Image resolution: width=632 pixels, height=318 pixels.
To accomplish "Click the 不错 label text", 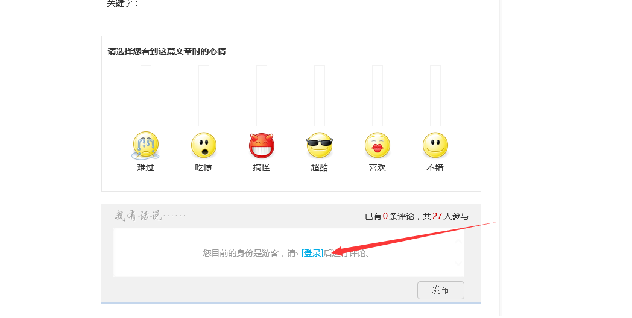I will tap(435, 167).
